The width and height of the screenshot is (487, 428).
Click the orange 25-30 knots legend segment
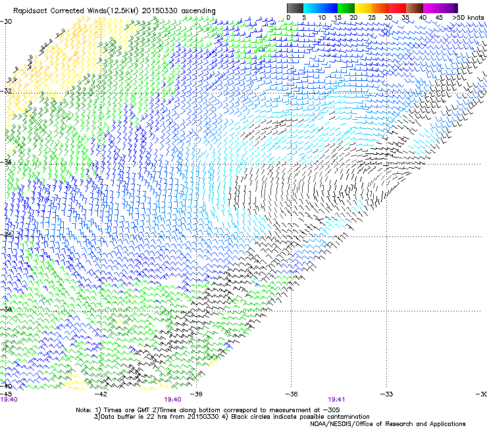point(380,9)
